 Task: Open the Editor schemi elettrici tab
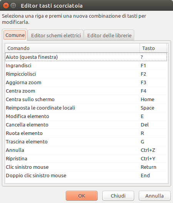[x=55, y=35]
